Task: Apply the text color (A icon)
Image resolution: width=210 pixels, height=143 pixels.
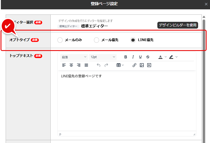Action: point(160,57)
